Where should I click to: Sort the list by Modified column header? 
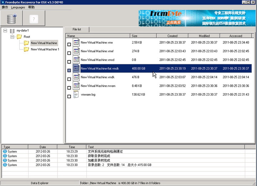pyautogui.click(x=204, y=36)
